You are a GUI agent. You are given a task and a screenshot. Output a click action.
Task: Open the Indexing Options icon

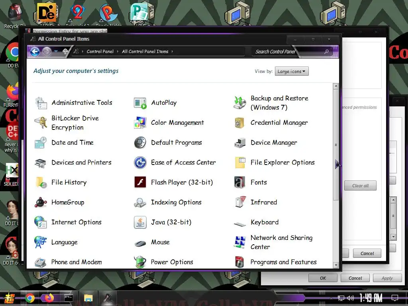tap(140, 202)
